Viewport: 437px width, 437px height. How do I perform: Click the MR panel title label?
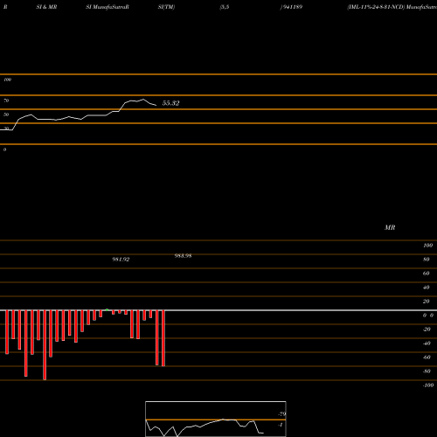390,227
